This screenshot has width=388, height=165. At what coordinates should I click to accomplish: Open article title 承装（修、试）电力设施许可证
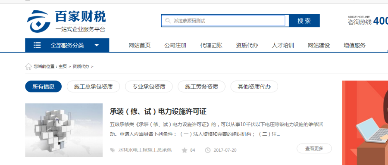coord(158,111)
